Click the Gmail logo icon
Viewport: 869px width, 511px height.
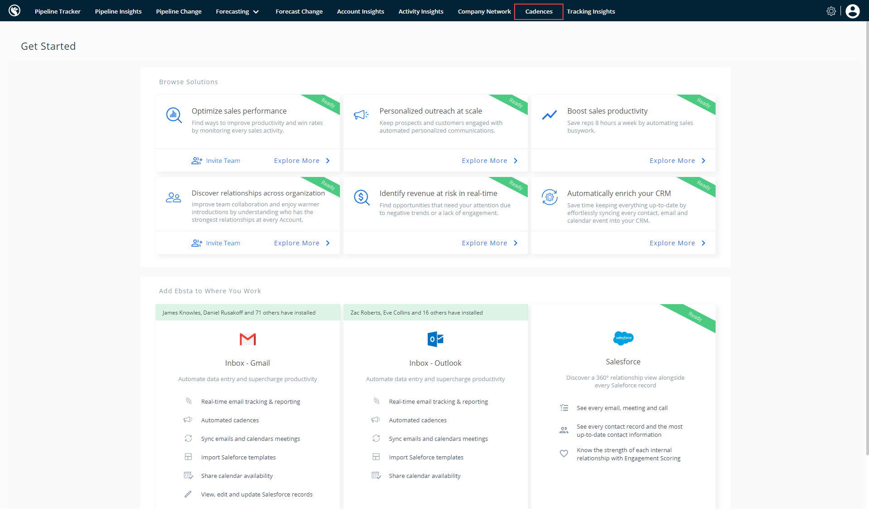[248, 339]
